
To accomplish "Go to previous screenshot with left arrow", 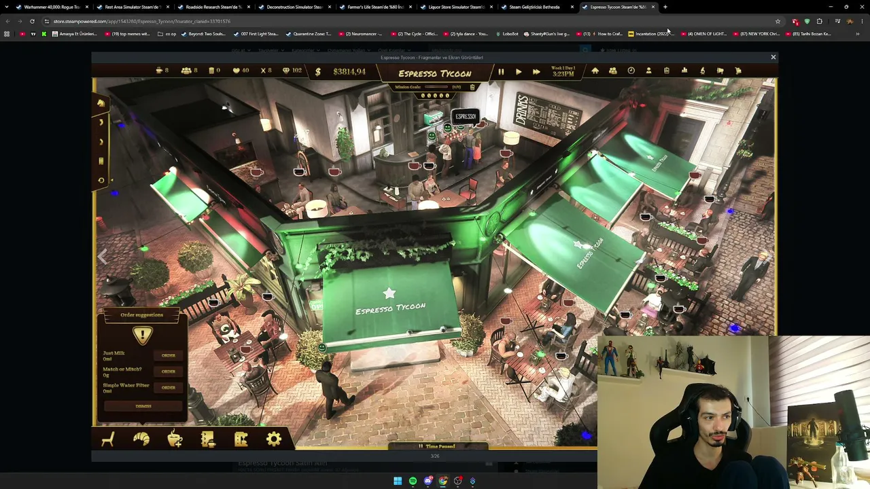I will point(102,257).
